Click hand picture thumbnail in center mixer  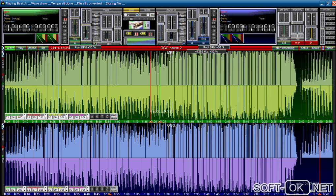coord(136,25)
